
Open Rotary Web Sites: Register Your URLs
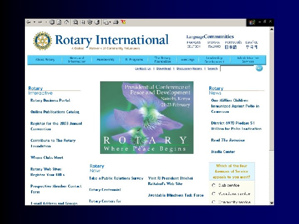[x=47, y=172]
